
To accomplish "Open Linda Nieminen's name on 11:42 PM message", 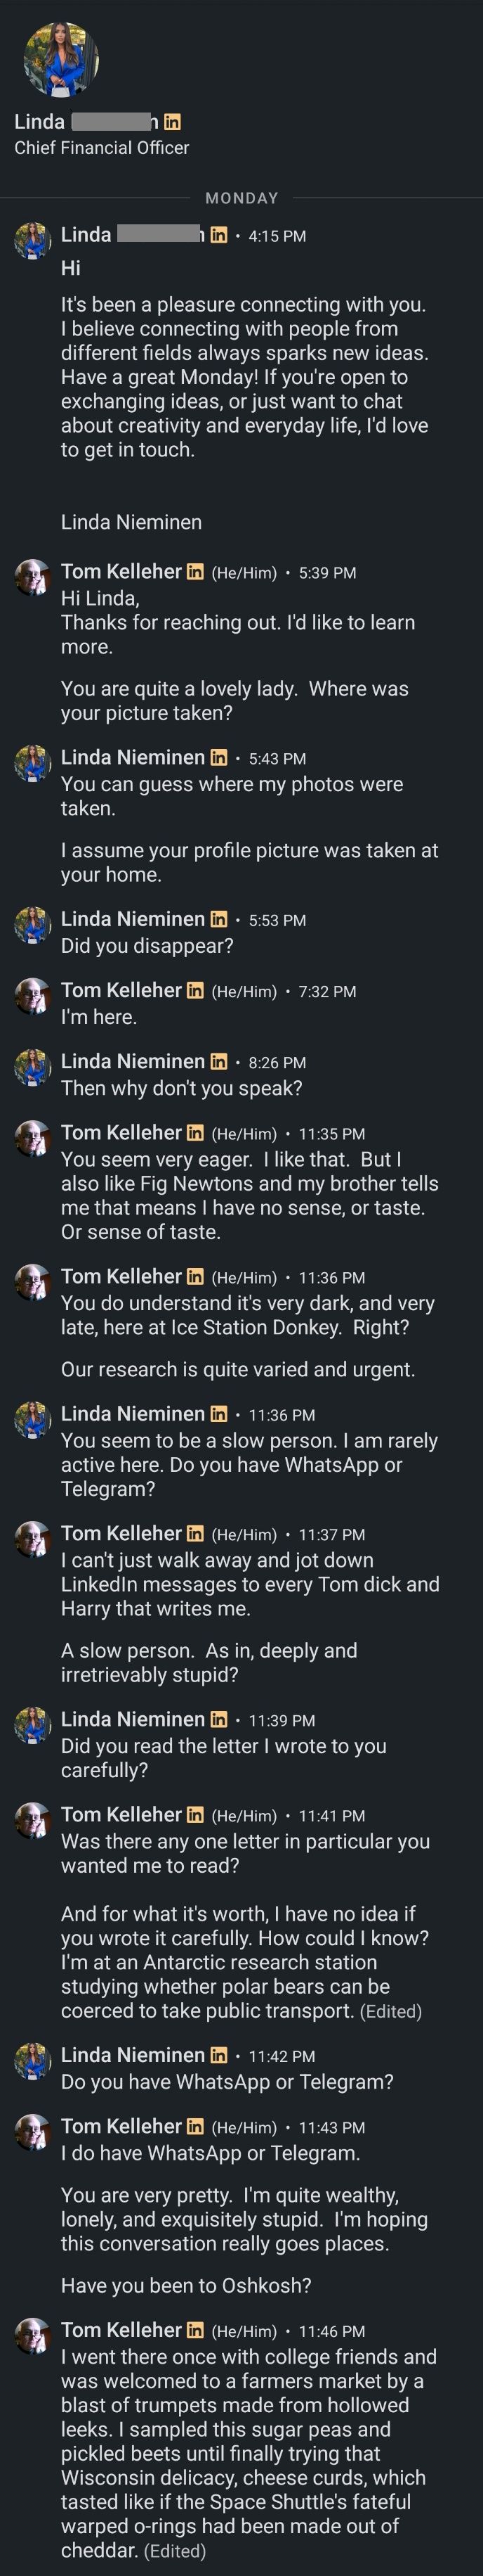I will (x=133, y=2055).
